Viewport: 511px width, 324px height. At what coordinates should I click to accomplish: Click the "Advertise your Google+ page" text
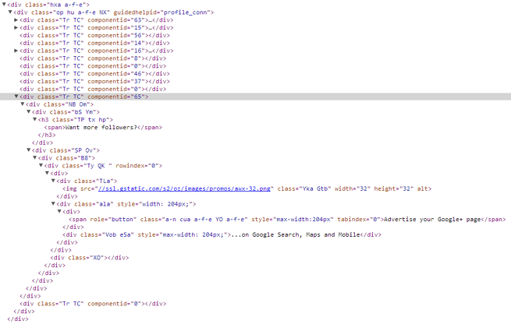(x=432, y=220)
